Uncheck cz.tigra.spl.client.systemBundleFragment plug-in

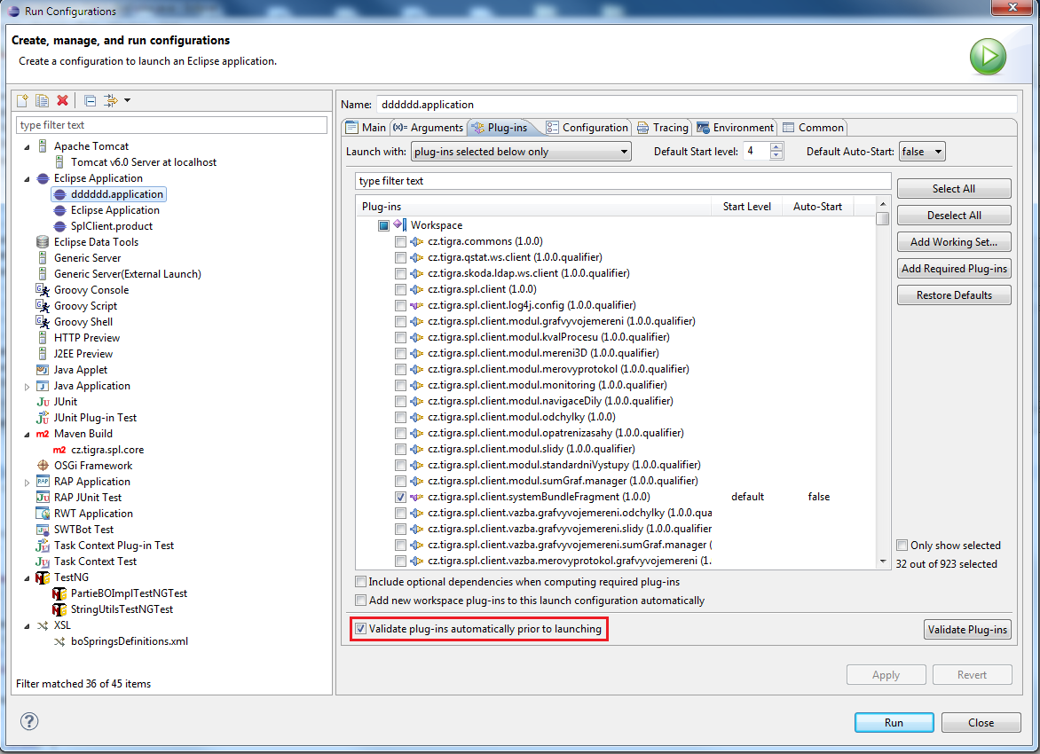tap(400, 497)
